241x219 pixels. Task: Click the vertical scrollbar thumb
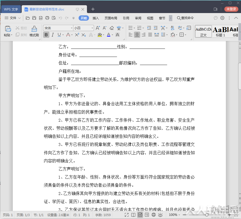coord(239,76)
